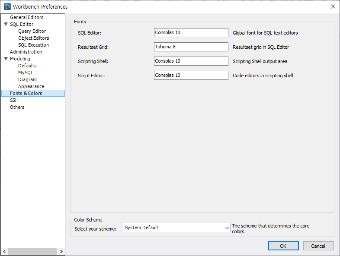Open Modeling Appearance page
The height and width of the screenshot is (256, 340).
click(x=31, y=87)
